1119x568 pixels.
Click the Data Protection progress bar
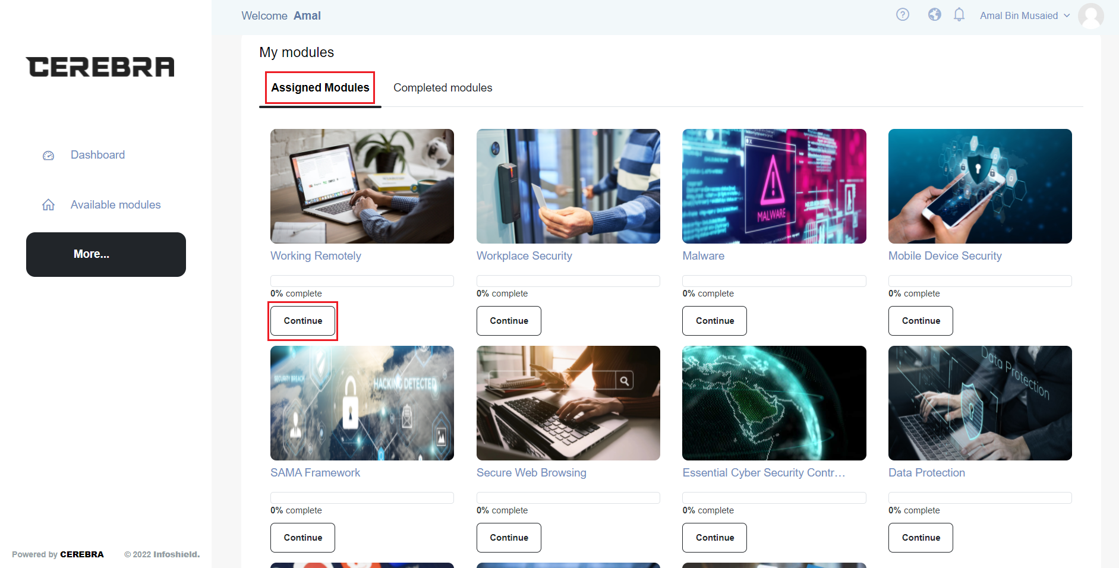tap(980, 498)
